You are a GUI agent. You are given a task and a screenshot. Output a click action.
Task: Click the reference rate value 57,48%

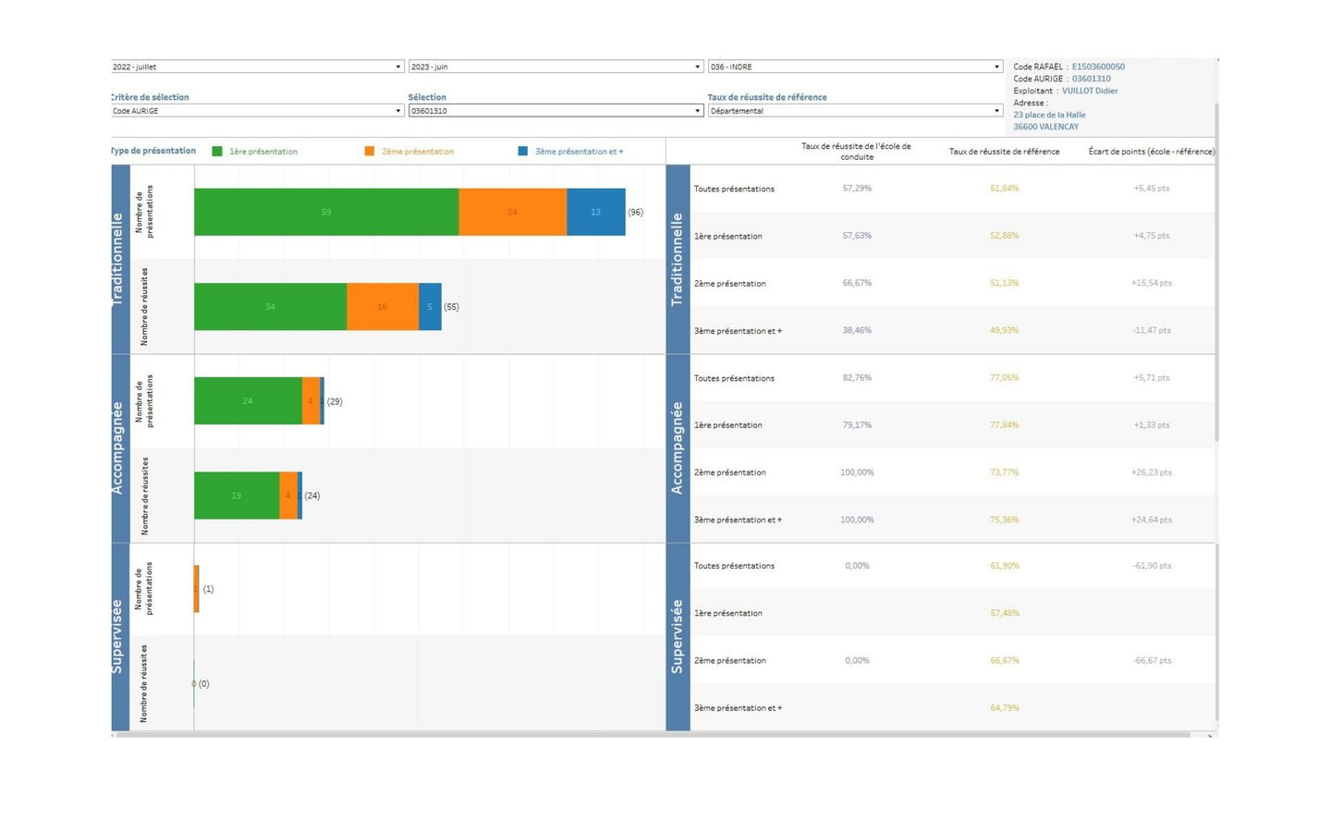[1005, 613]
